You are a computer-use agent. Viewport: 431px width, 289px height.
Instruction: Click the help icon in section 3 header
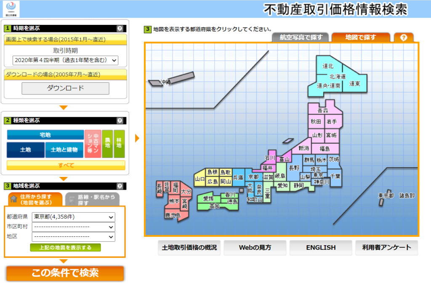pos(120,186)
